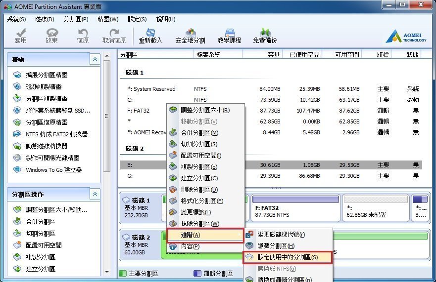This screenshot has height=282, width=436.
Task: Click 調整分割區大小/移動 in sidebar operations
Action: tap(50, 209)
